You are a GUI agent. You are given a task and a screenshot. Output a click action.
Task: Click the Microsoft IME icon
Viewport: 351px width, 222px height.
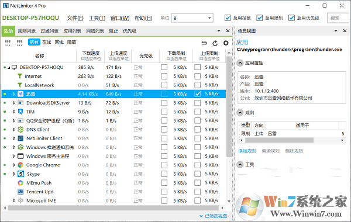tap(20, 200)
